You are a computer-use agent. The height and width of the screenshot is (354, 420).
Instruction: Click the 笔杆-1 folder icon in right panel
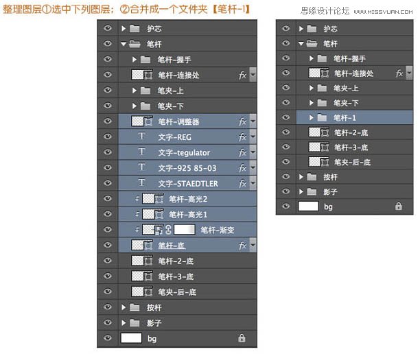tap(322, 117)
